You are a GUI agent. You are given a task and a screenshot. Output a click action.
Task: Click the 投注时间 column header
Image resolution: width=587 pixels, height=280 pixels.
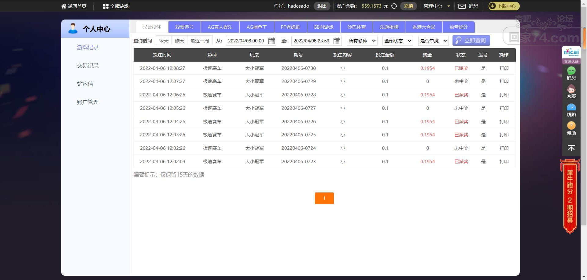[x=162, y=55]
